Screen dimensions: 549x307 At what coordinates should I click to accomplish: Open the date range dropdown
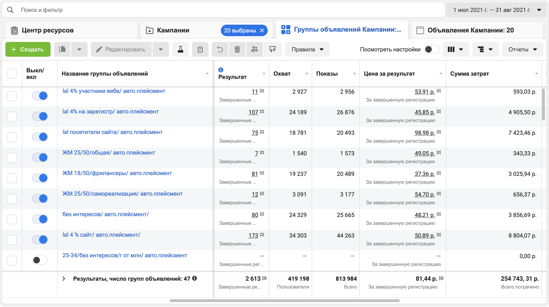pos(497,10)
